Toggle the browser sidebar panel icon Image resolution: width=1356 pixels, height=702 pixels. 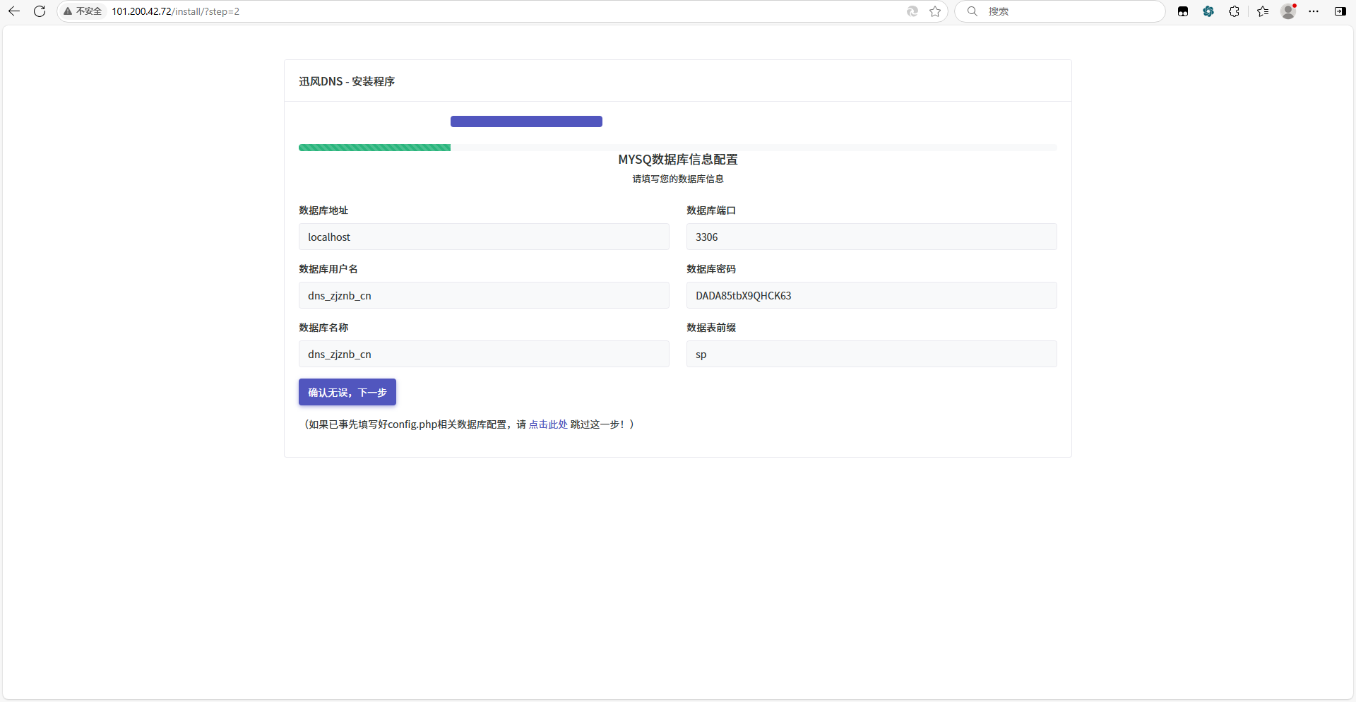1340,11
